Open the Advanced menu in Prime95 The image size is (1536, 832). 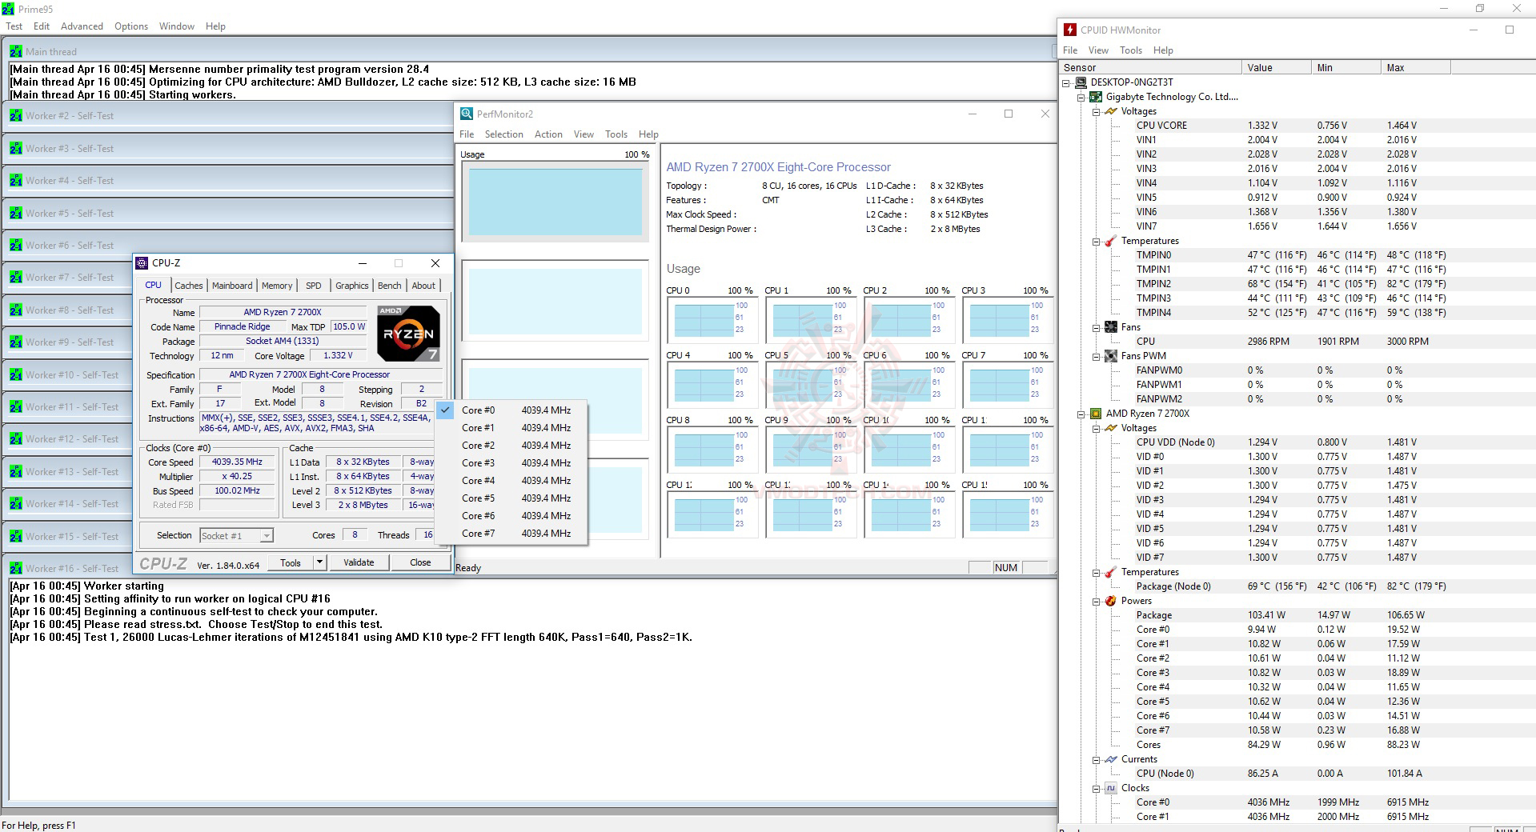point(82,26)
